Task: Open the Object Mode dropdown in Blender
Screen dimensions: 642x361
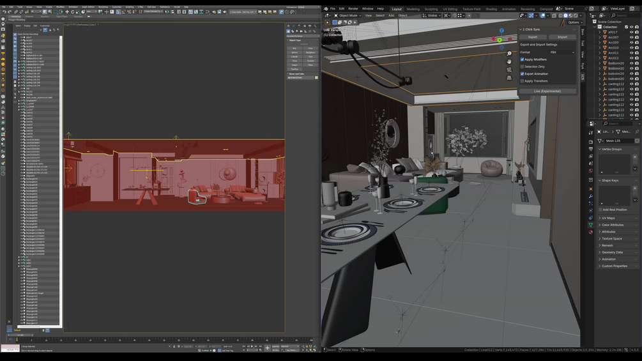Action: tap(348, 15)
